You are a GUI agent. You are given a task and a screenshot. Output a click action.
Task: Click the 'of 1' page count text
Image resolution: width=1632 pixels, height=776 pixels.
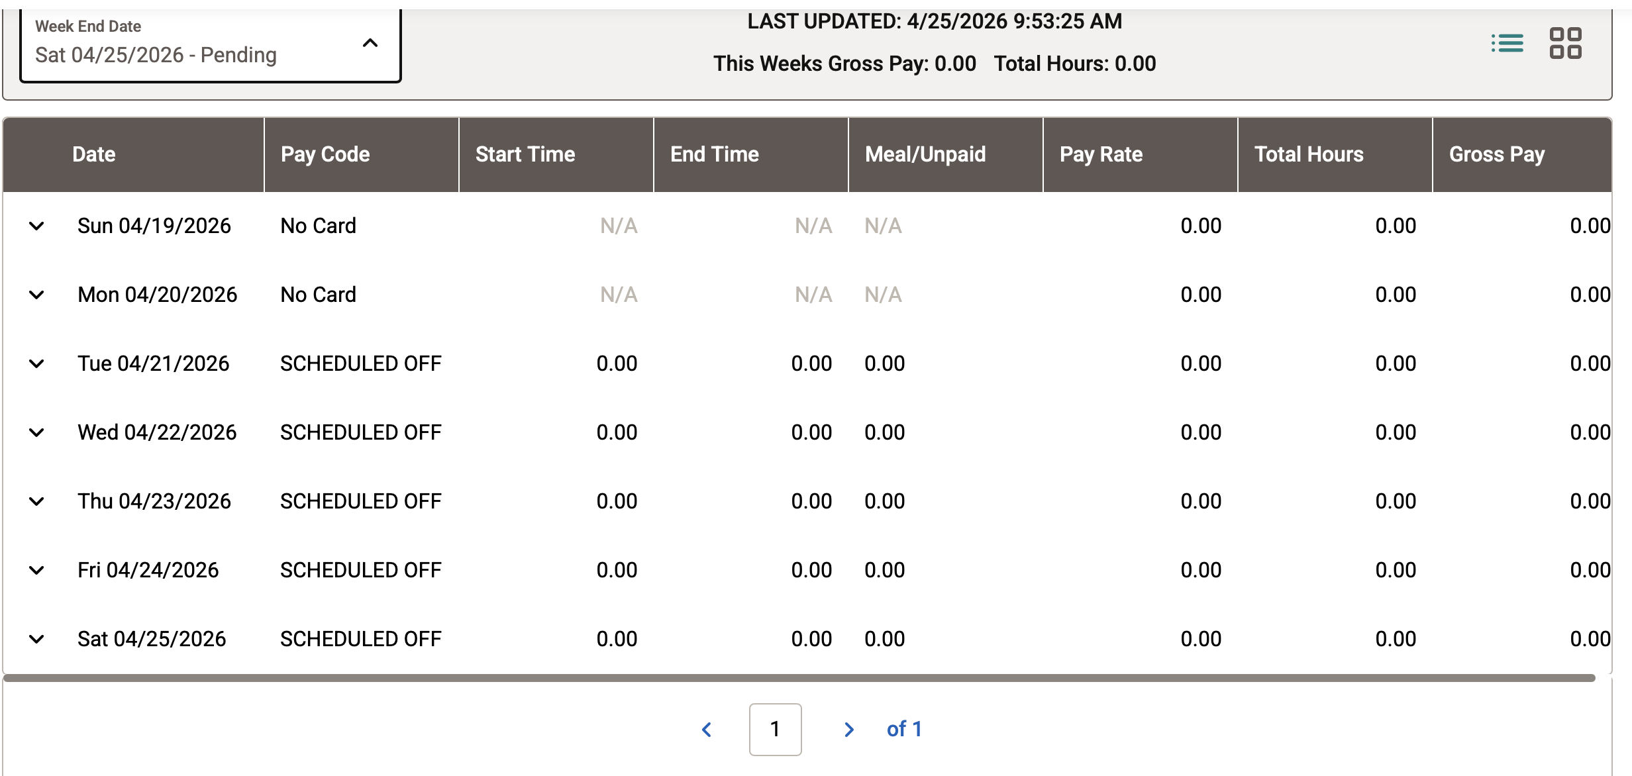[x=905, y=730]
